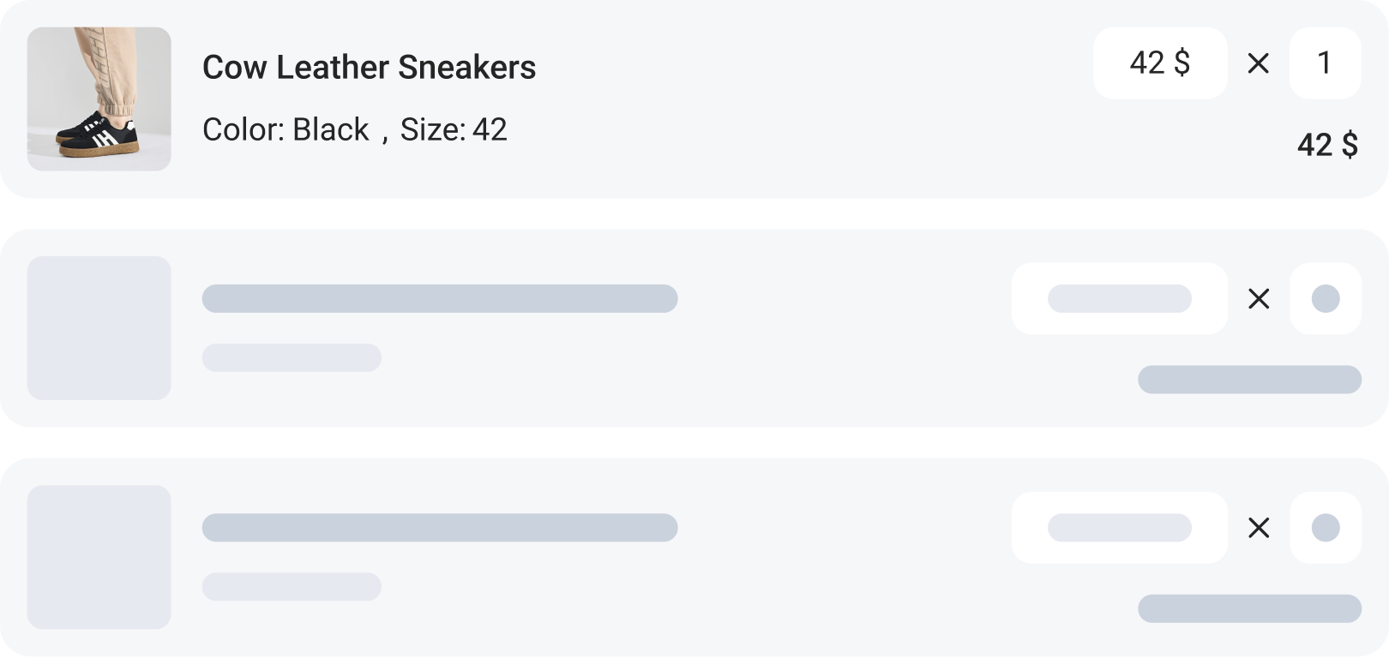Click the short subtitle placeholder in the middle card
This screenshot has width=1389, height=658.
pos(292,357)
